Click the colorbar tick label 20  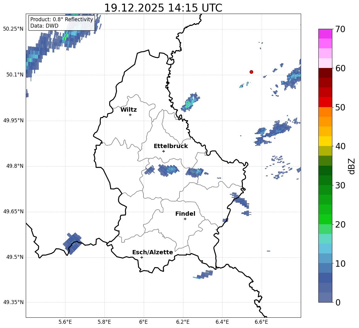[x=340, y=225]
